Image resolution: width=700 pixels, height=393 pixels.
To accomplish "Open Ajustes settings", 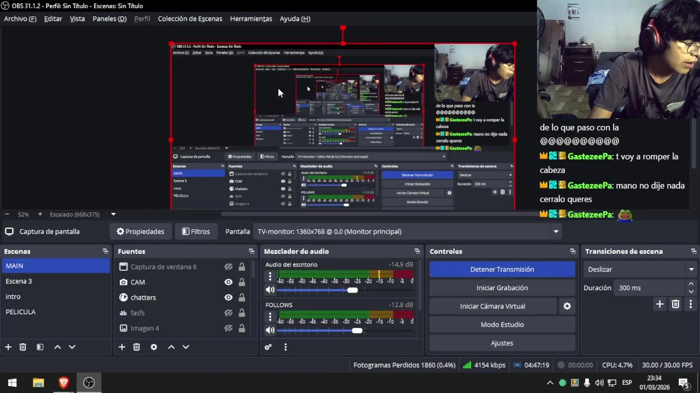I will coord(502,343).
